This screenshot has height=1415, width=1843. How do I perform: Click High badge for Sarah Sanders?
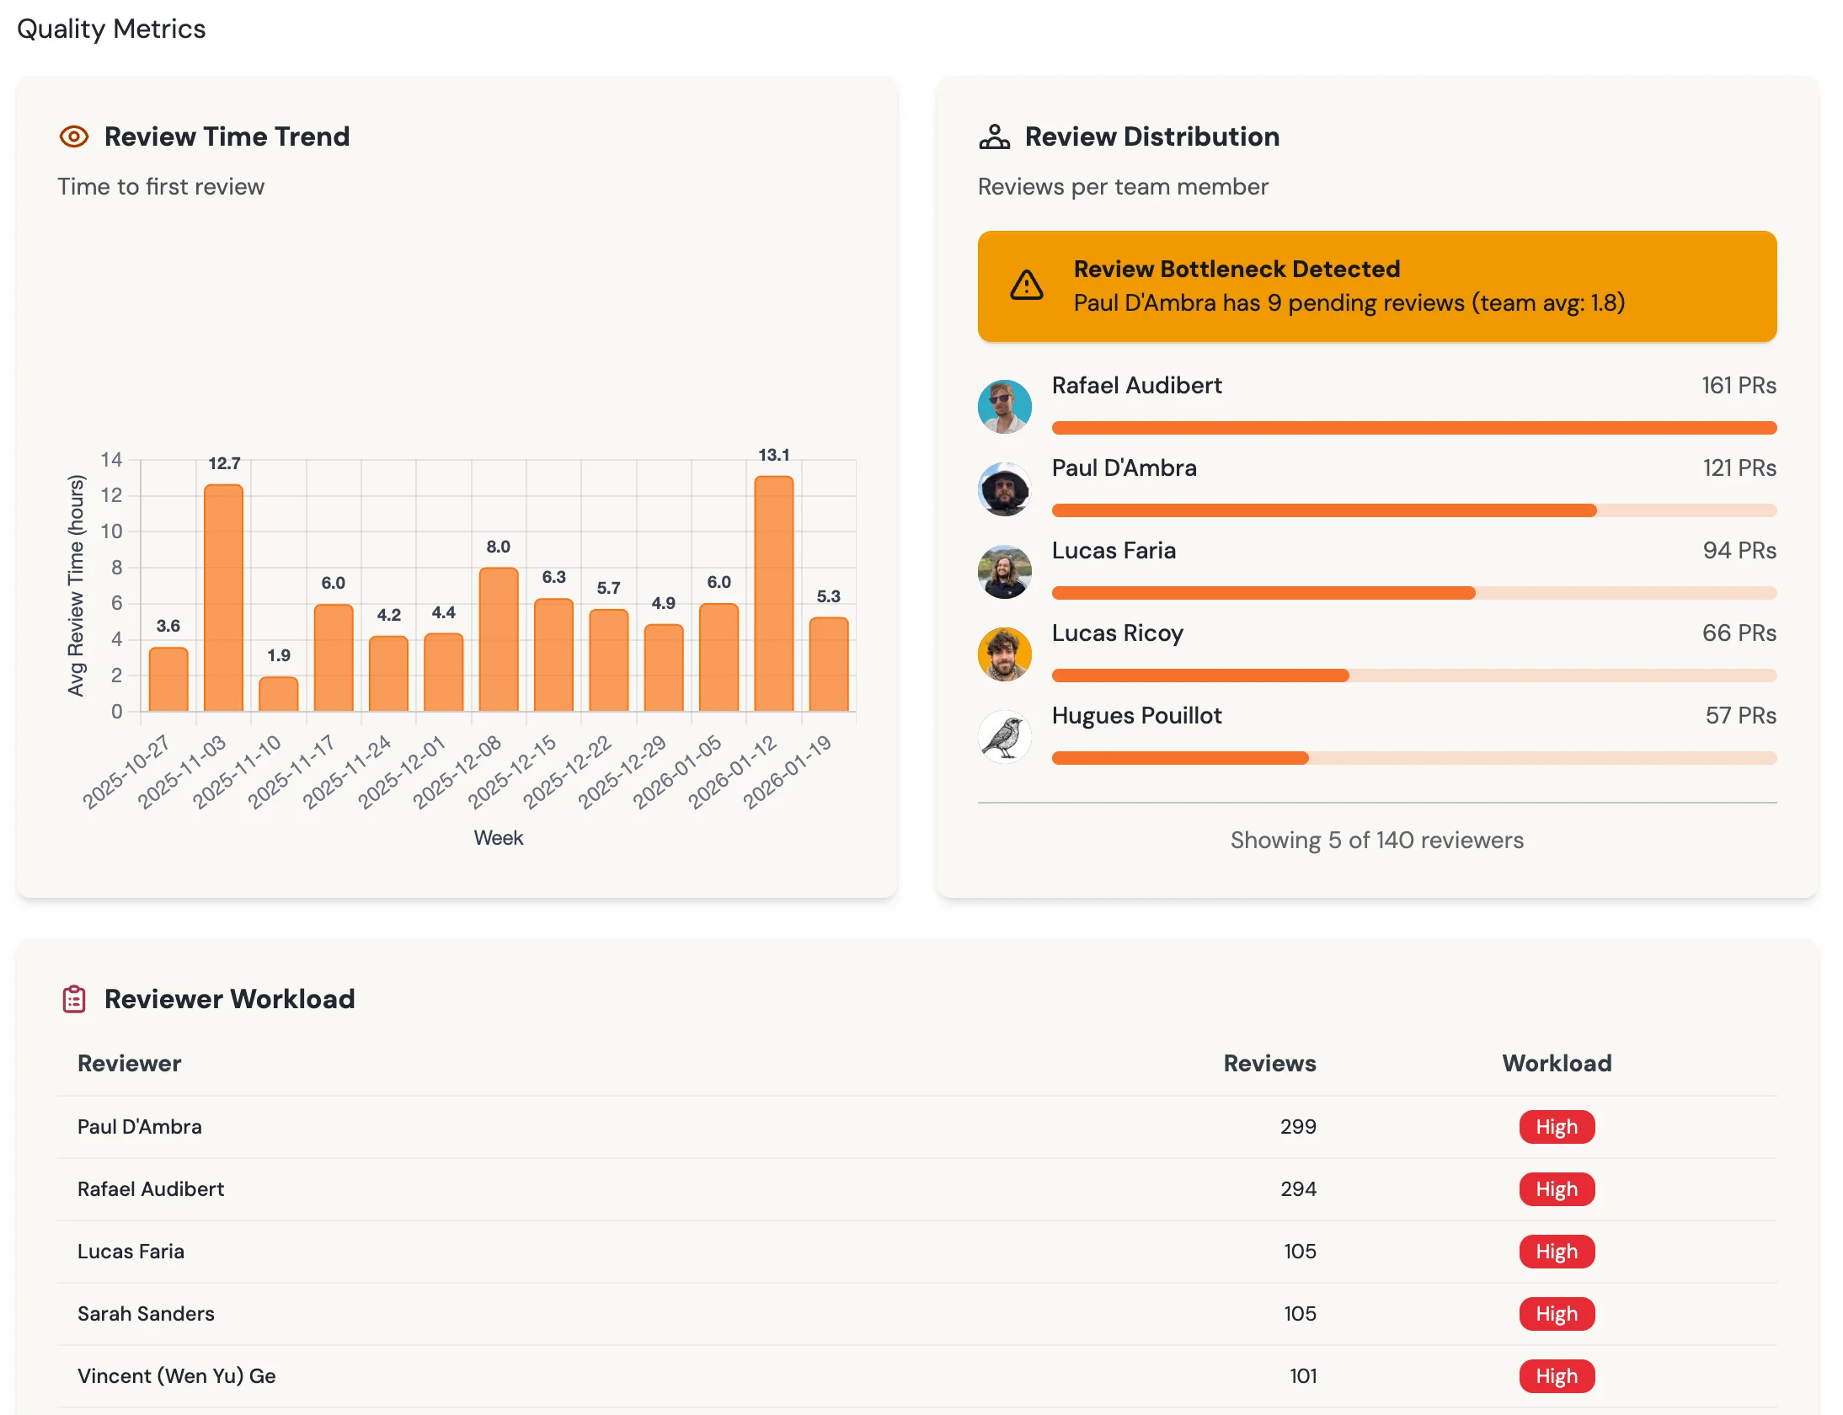click(1556, 1313)
